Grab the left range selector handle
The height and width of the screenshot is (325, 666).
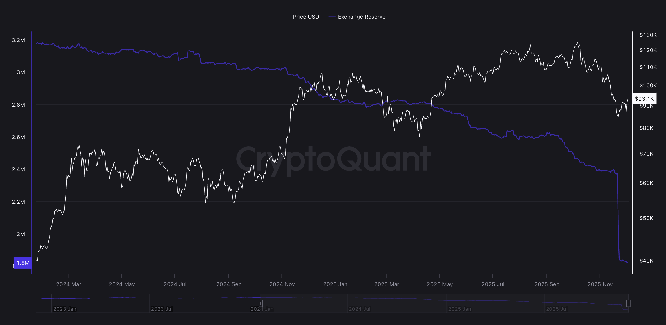coord(261,303)
